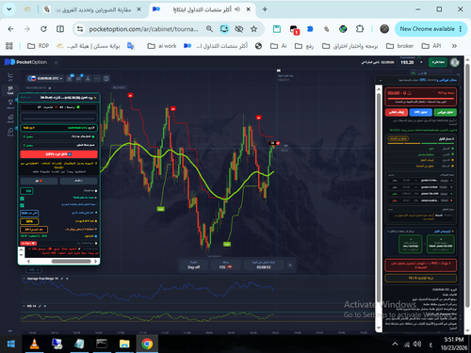This screenshot has height=353, width=471.
Task: Close the tournament info bar with X
Action: tap(290, 265)
